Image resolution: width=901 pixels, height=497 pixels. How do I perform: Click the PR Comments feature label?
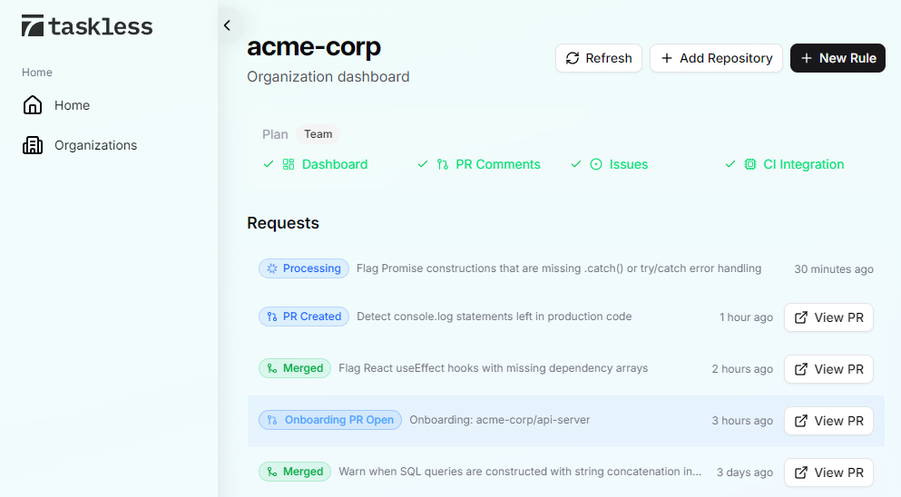click(x=497, y=164)
